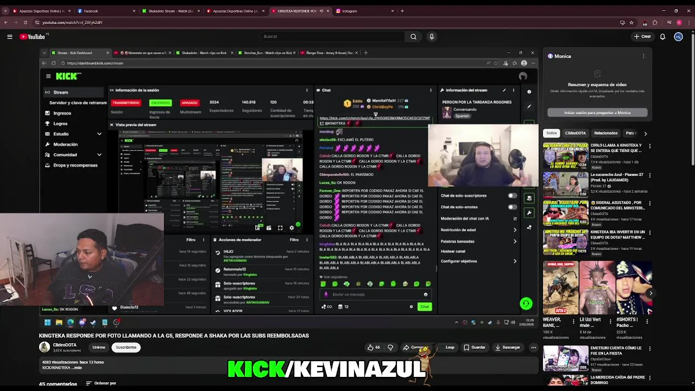The image size is (695, 391).
Task: Open the more actions ellipsis under video
Action: coord(533,348)
